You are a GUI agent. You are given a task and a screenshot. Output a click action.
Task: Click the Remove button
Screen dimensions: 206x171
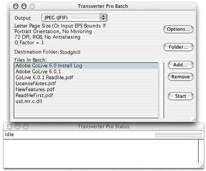coord(181,77)
